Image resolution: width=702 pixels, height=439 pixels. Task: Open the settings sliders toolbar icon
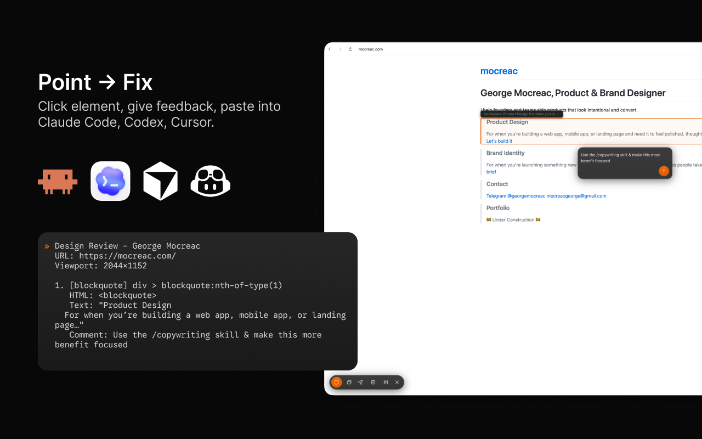pyautogui.click(x=386, y=382)
